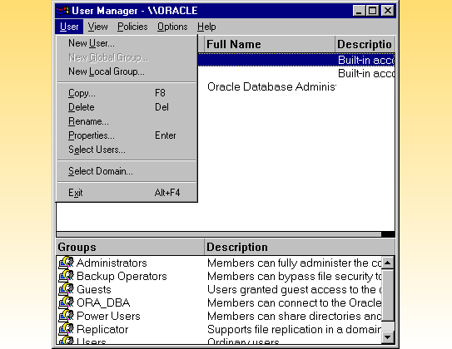Choose Rename... from the User menu
Image resolution: width=452 pixels, height=349 pixels.
tap(127, 121)
